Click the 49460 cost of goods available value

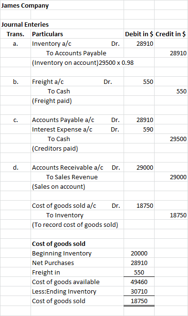(139, 282)
